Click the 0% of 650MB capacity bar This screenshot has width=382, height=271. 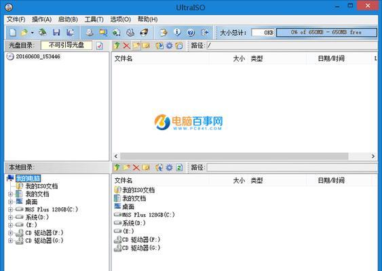pos(326,33)
